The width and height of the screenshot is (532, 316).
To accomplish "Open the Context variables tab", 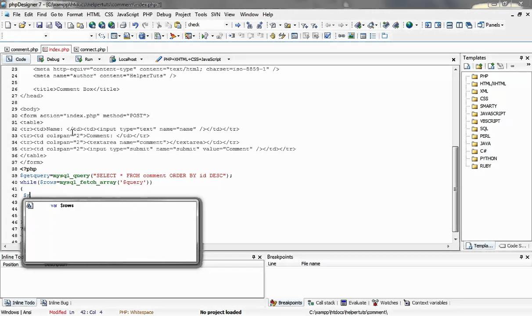I will (425, 303).
